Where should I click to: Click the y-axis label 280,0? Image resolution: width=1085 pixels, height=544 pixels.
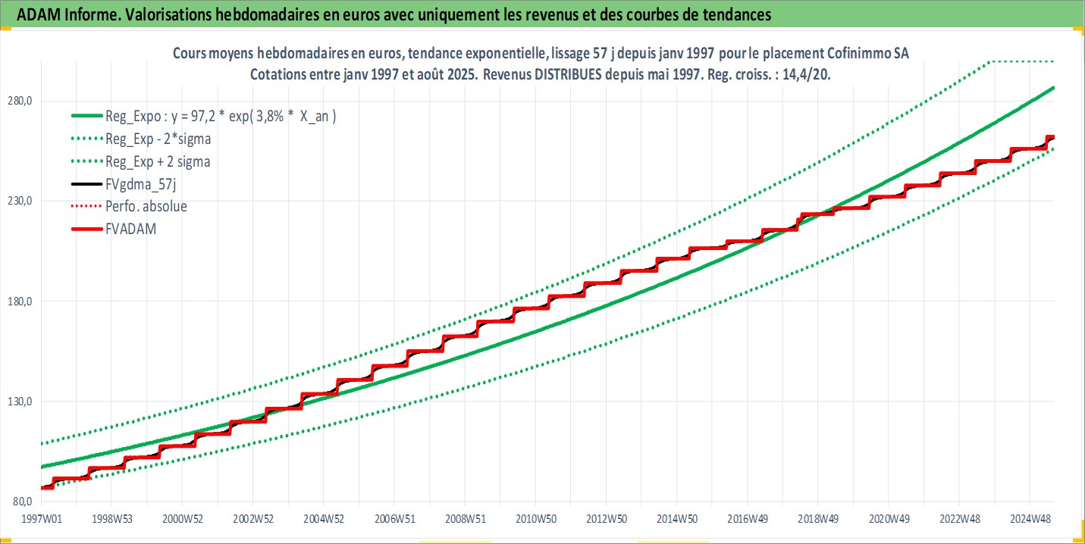coord(20,102)
